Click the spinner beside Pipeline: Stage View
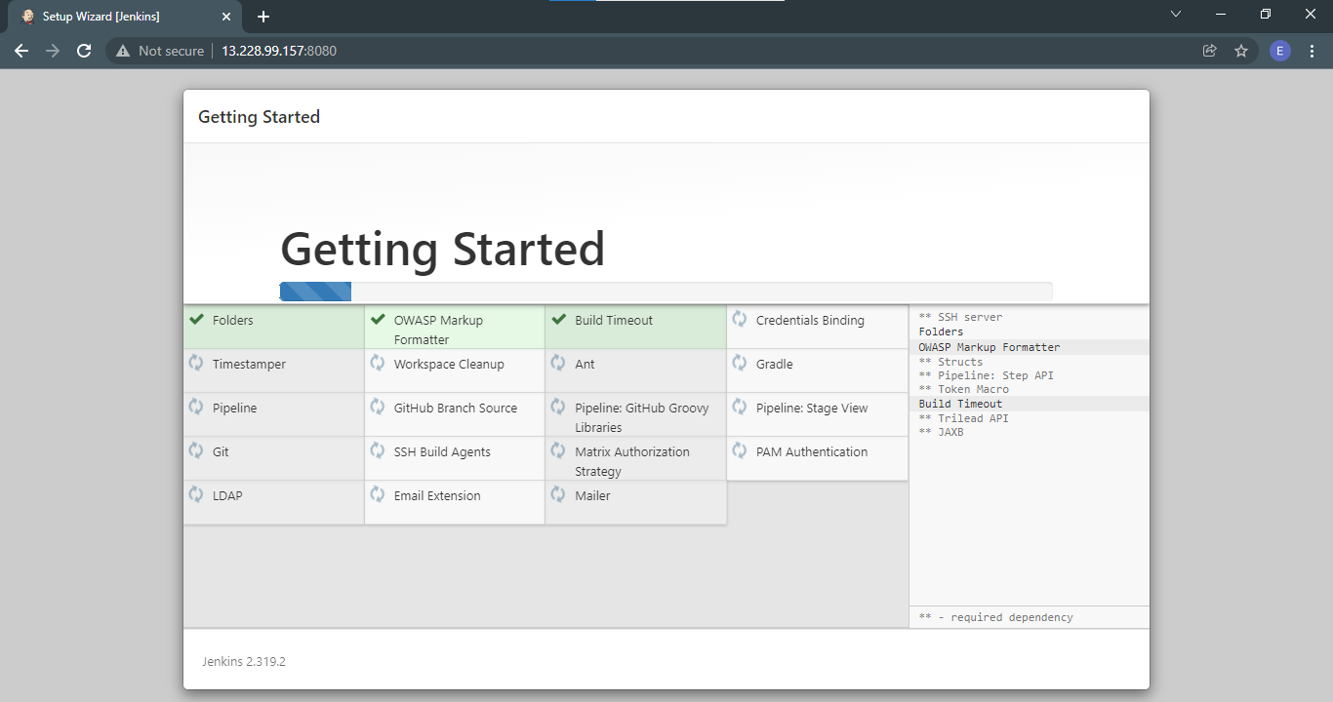 pos(740,407)
